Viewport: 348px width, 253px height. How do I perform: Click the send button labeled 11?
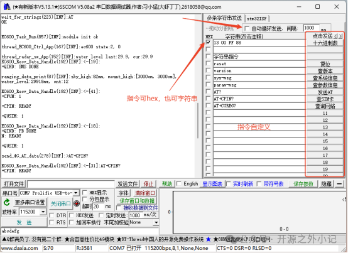(x=325, y=113)
